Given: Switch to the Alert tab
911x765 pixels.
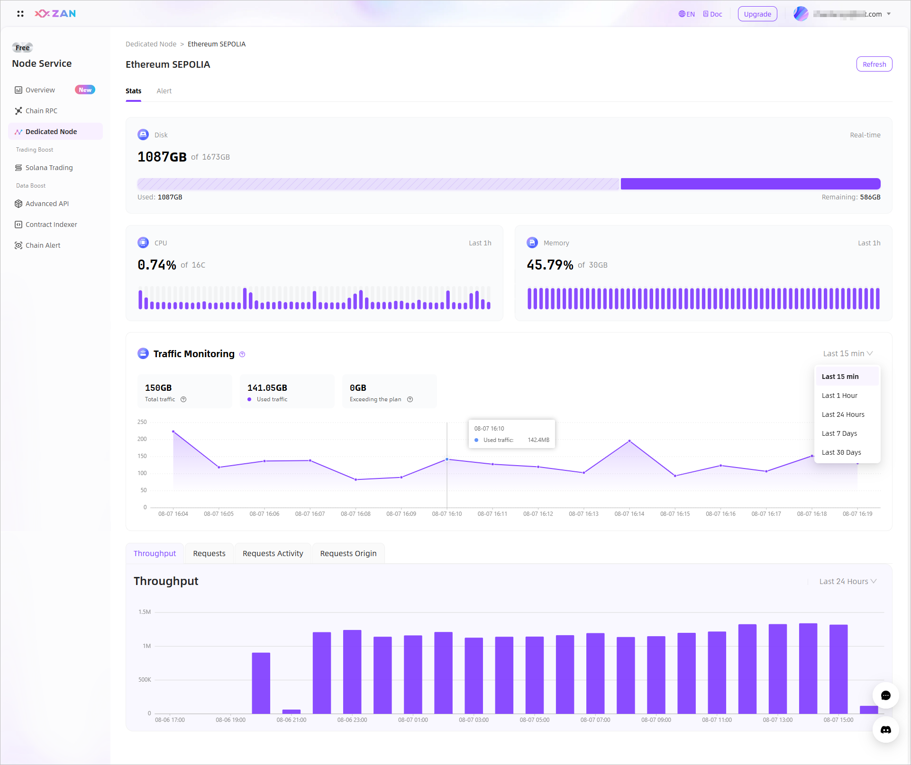Looking at the screenshot, I should coord(164,91).
